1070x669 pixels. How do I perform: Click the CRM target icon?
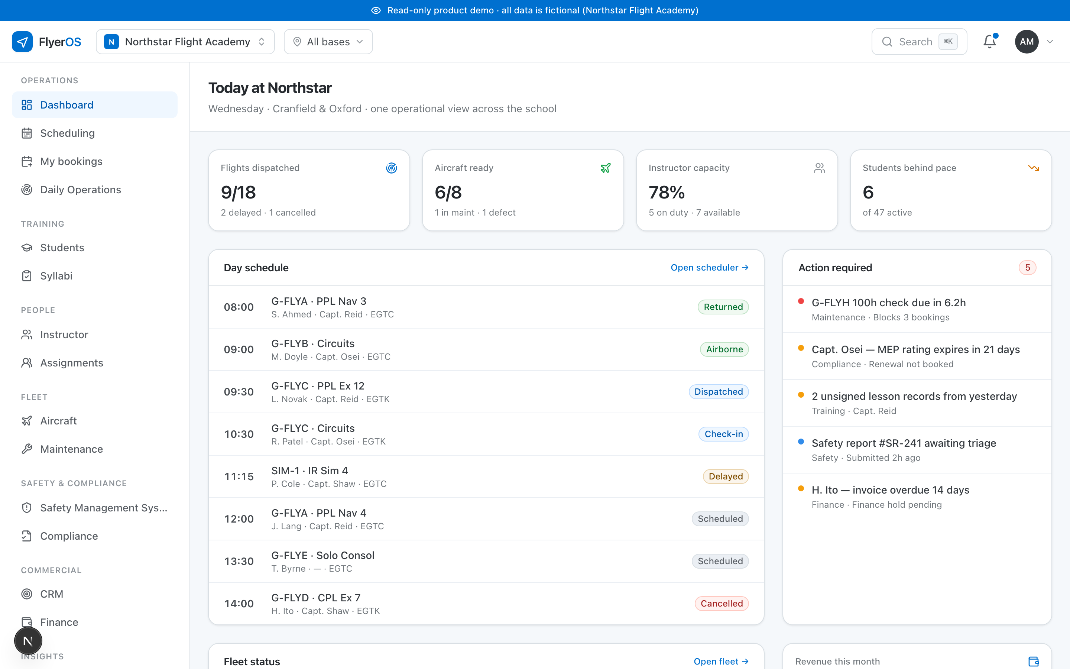pyautogui.click(x=27, y=594)
